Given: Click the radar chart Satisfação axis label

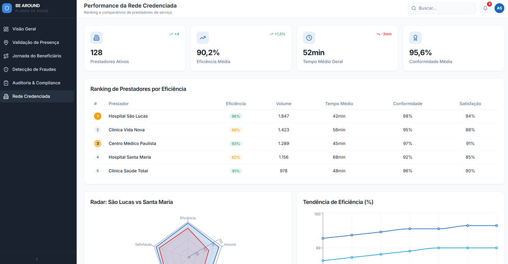Looking at the screenshot, I should [143, 245].
